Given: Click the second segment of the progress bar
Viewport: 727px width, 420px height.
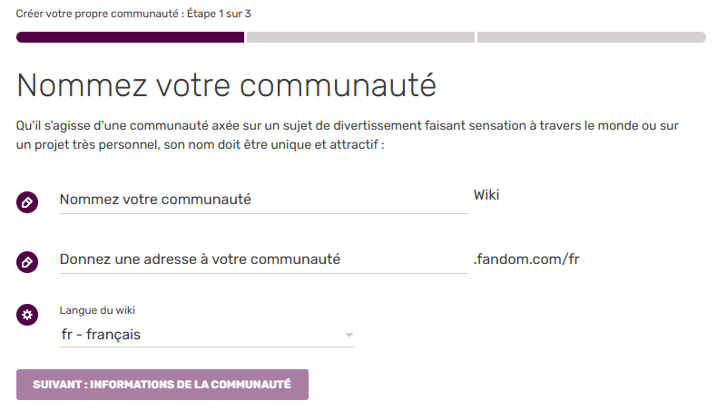Looking at the screenshot, I should 360,37.
